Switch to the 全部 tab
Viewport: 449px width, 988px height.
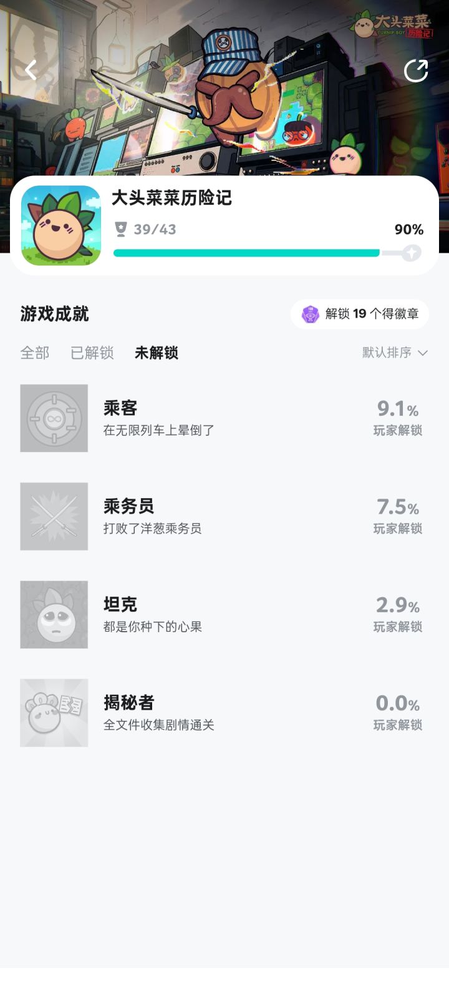click(x=35, y=353)
